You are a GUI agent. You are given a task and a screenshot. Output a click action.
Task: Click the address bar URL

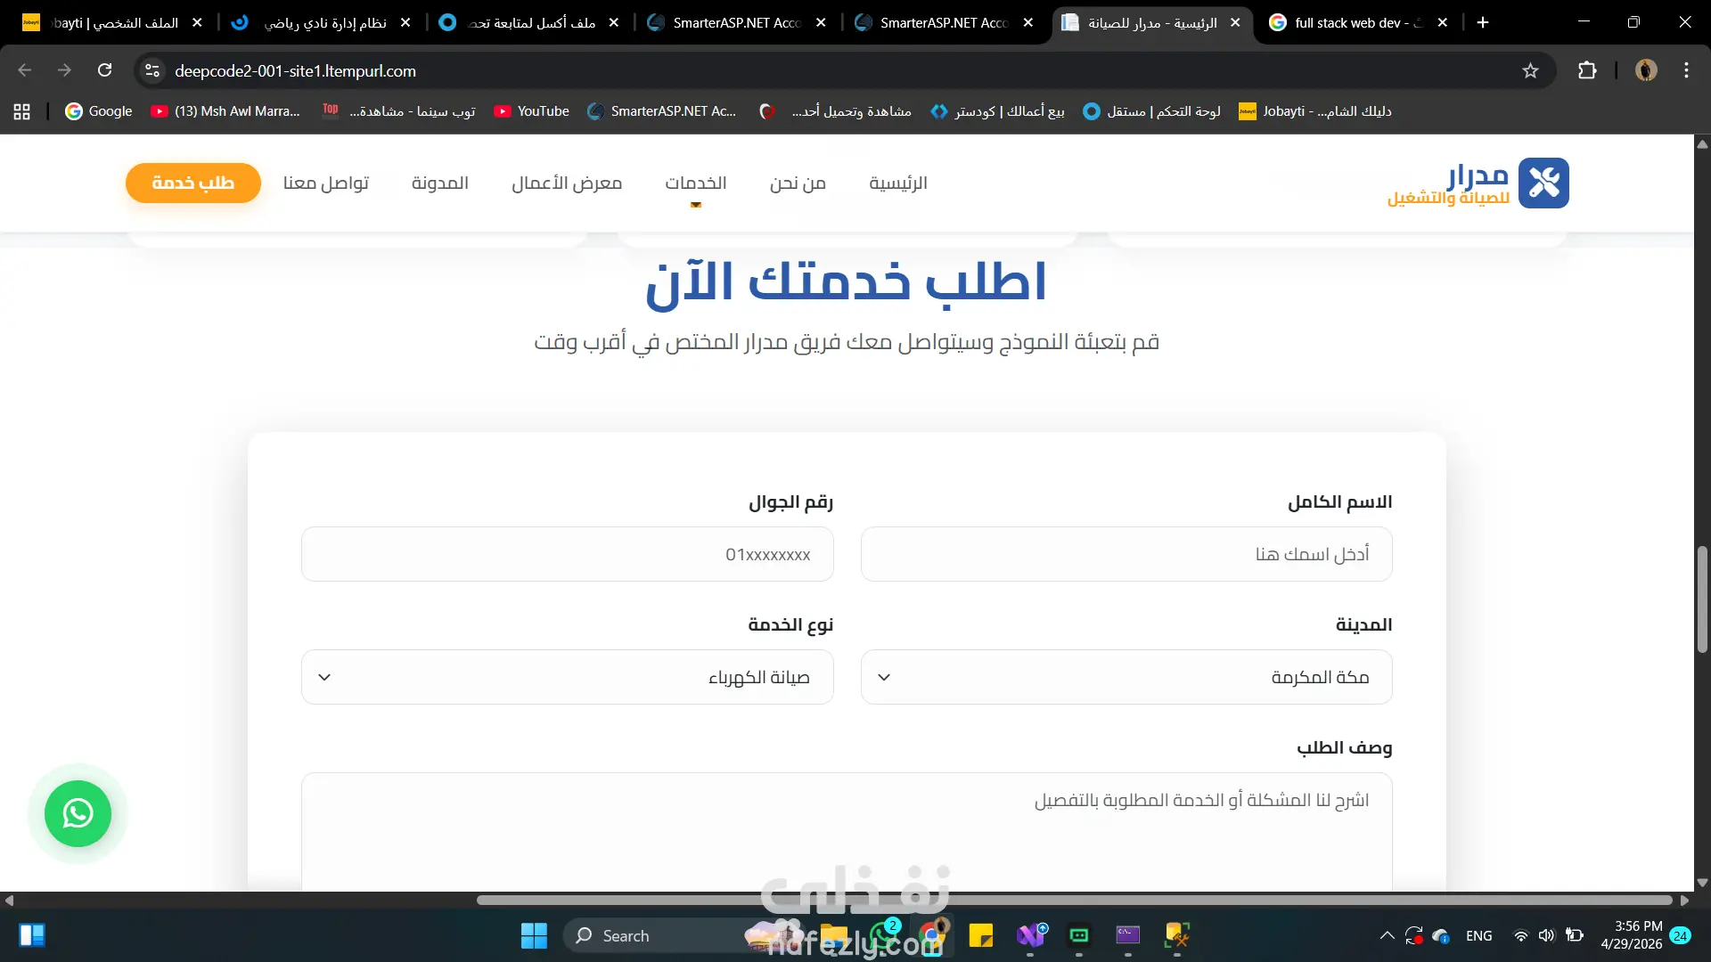pos(296,70)
